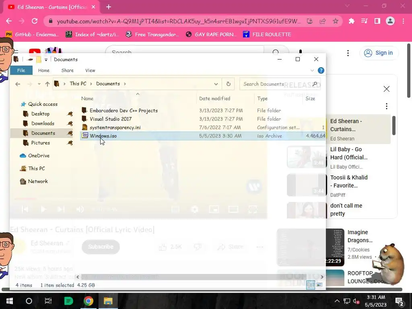Refresh the Documents folder
412x309 pixels.
tap(229, 84)
